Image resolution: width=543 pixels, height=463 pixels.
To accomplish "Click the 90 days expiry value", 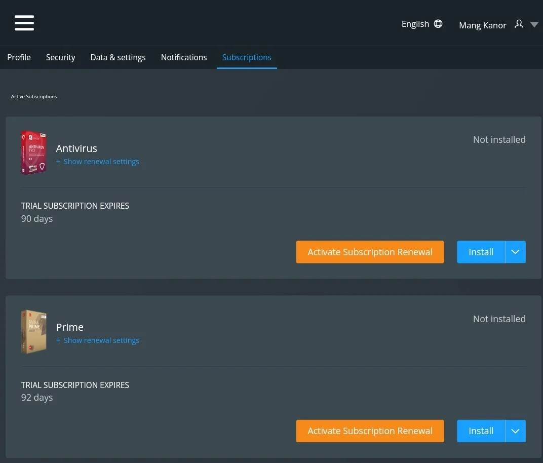I will point(37,219).
